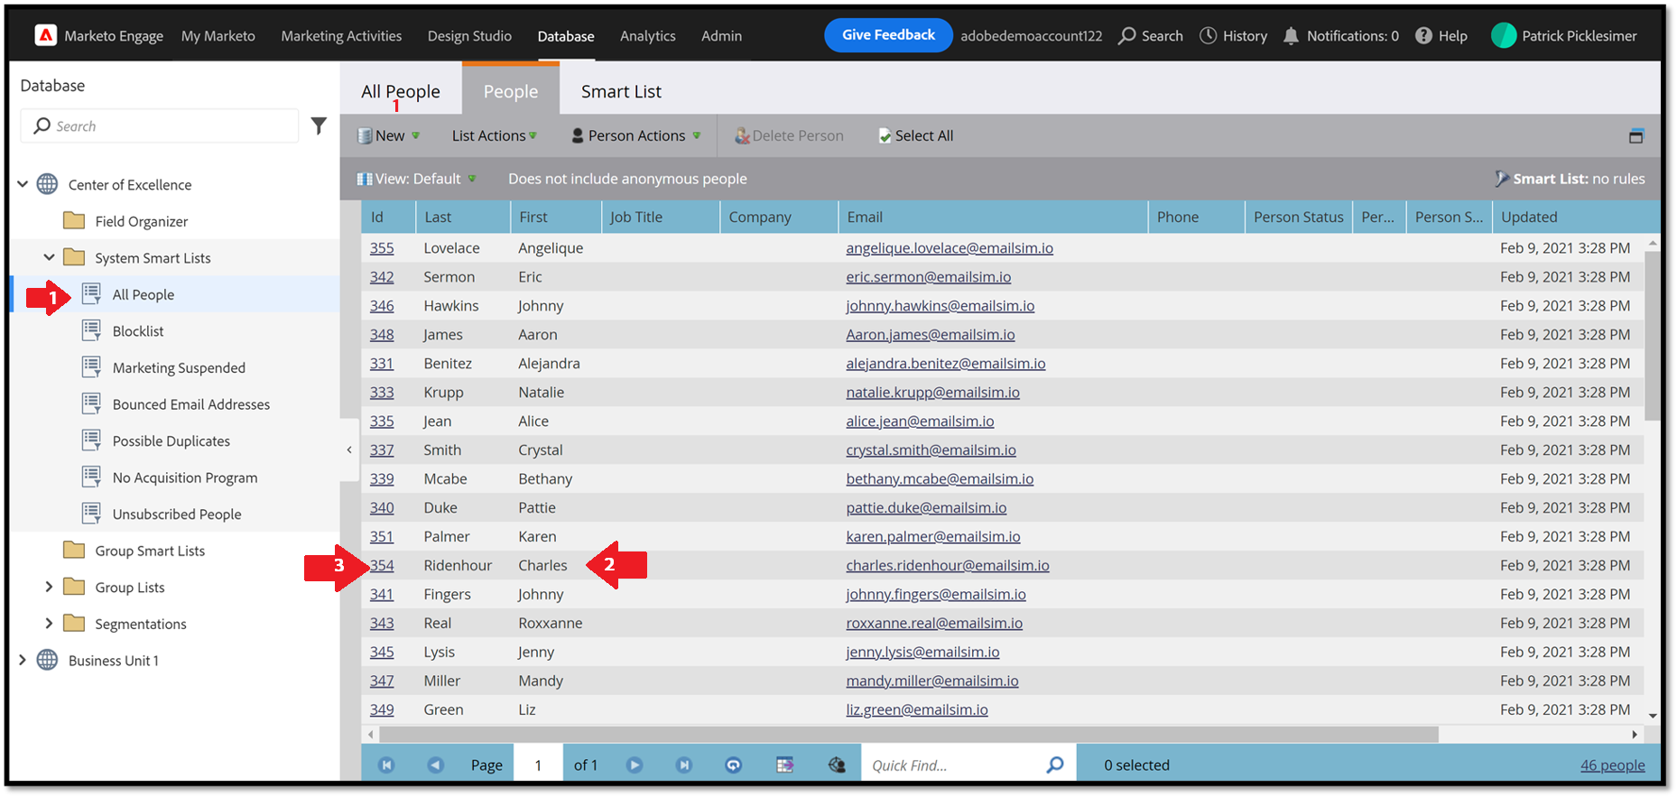Open the 46 people link
1677x797 pixels.
coord(1612,765)
